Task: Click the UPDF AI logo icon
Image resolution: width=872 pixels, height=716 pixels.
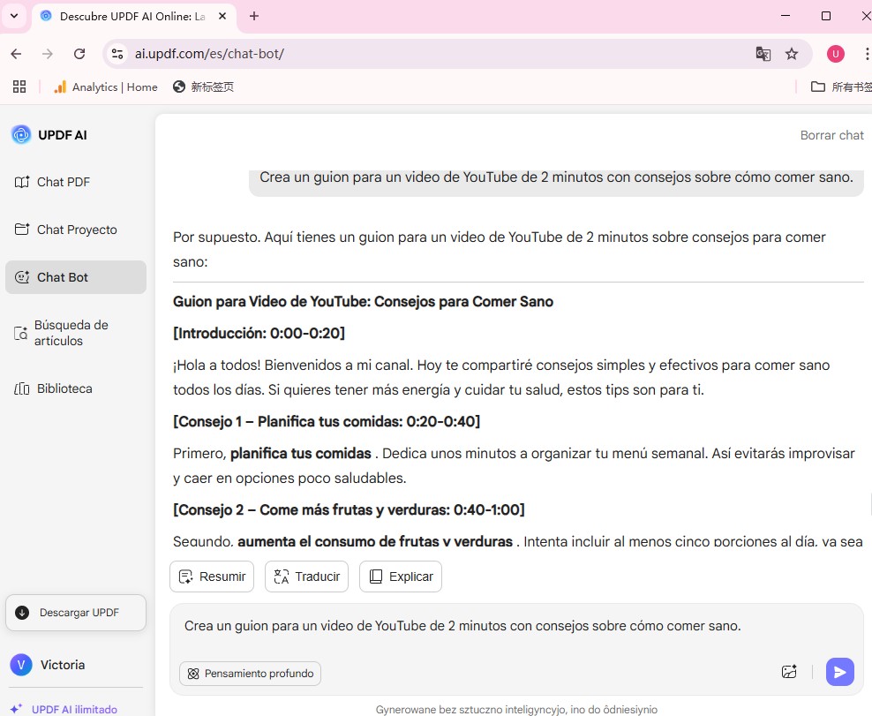Action: pos(21,134)
